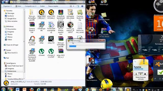This screenshot has width=163, height=91.
Task: Click TuneUp Utilities turbo mode icon
Action: click(145, 74)
